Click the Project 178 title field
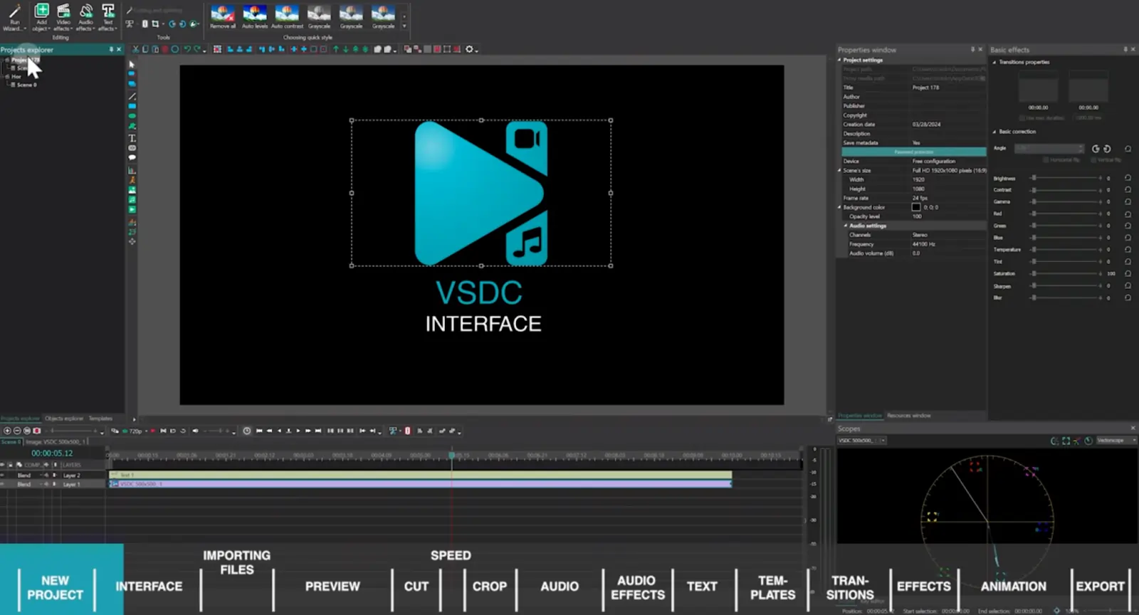This screenshot has width=1139, height=615. [948, 88]
